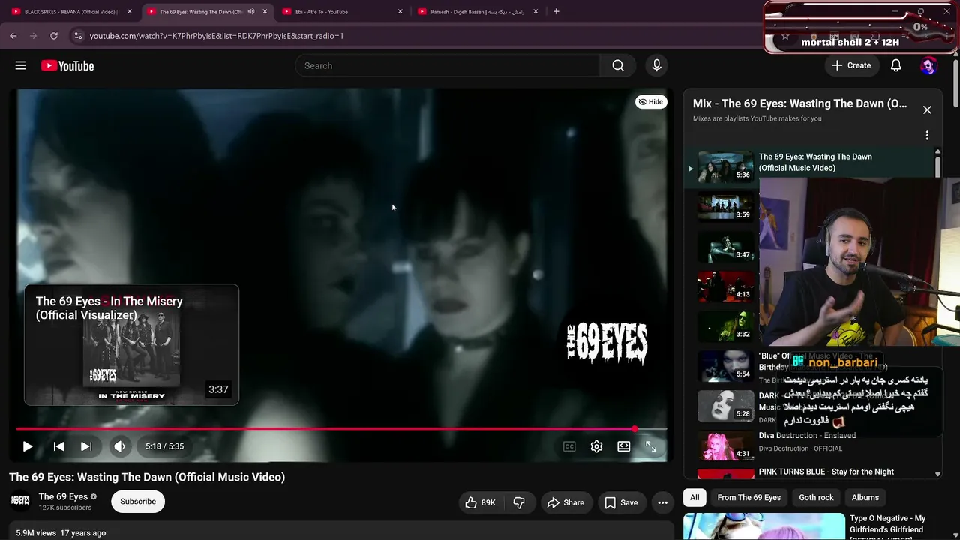Toggle closed captions
The width and height of the screenshot is (960, 540).
pyautogui.click(x=569, y=446)
